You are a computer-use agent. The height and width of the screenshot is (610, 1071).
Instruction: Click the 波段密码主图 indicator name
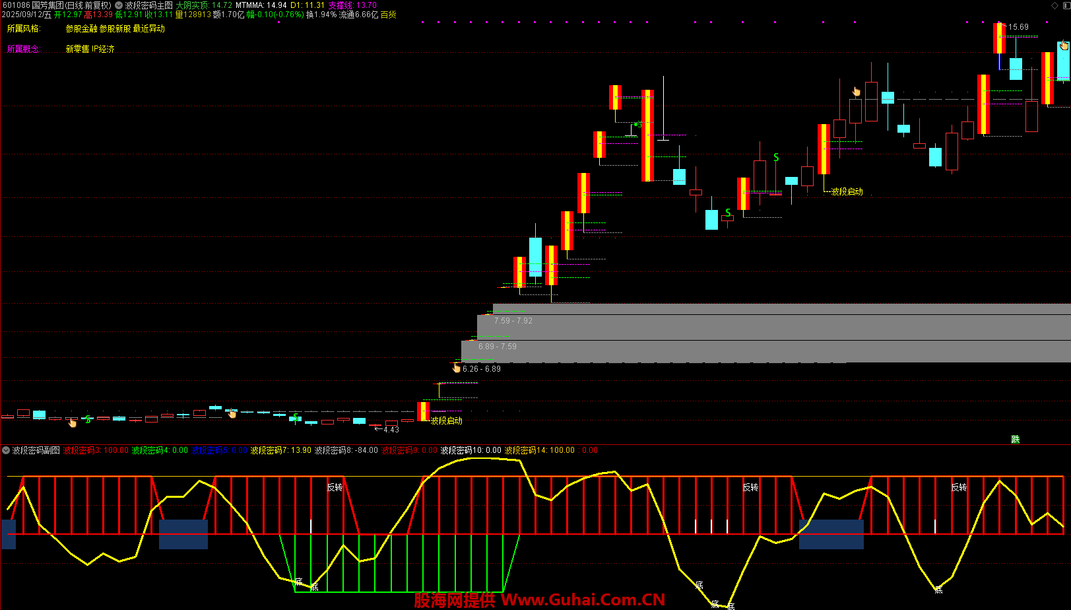coord(148,5)
